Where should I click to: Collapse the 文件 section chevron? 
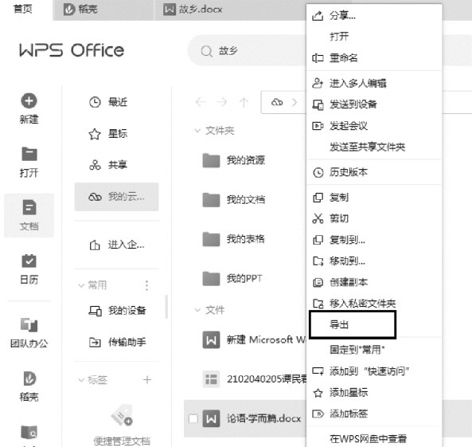coord(197,310)
